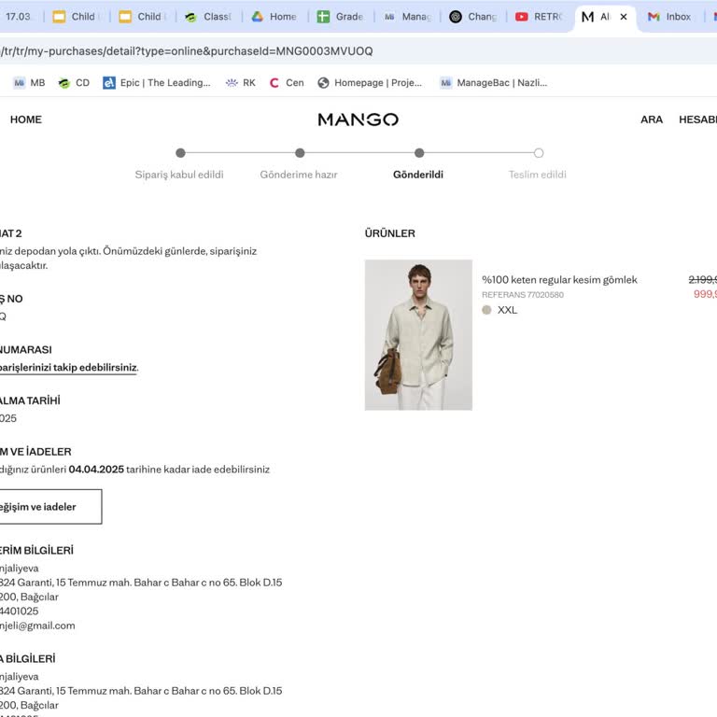
Task: Click the return date 04.04.2025
Action: (x=96, y=470)
